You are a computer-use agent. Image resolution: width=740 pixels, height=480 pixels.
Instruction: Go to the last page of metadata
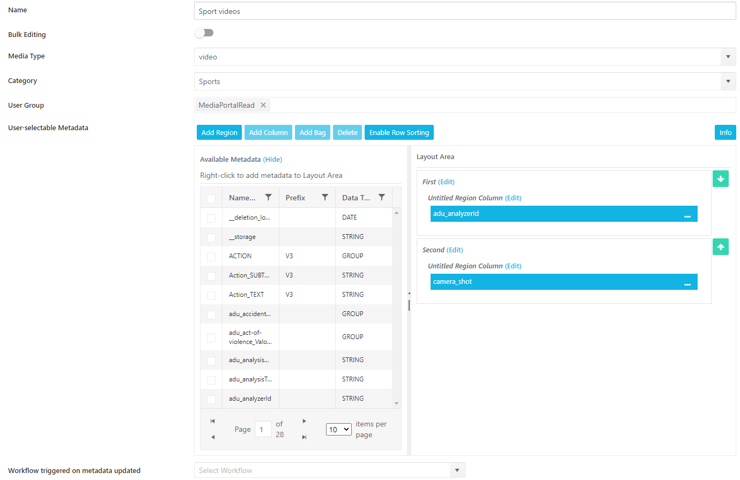(304, 437)
